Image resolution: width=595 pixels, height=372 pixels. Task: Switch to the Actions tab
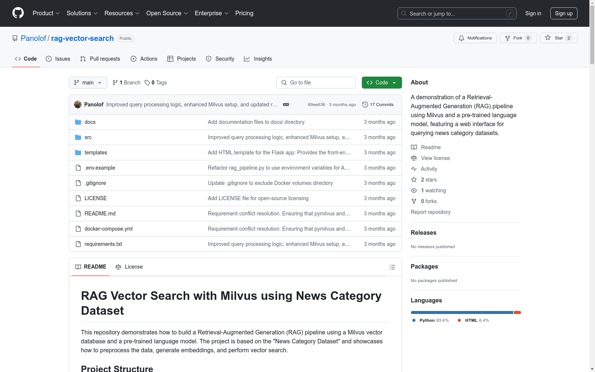point(144,59)
